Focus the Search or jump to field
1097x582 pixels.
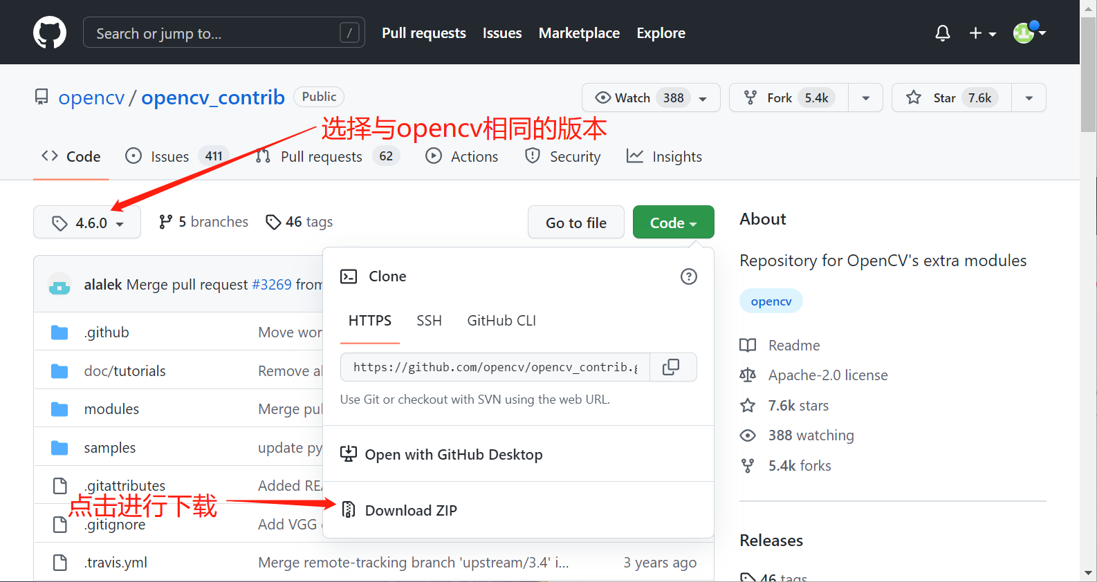[223, 32]
